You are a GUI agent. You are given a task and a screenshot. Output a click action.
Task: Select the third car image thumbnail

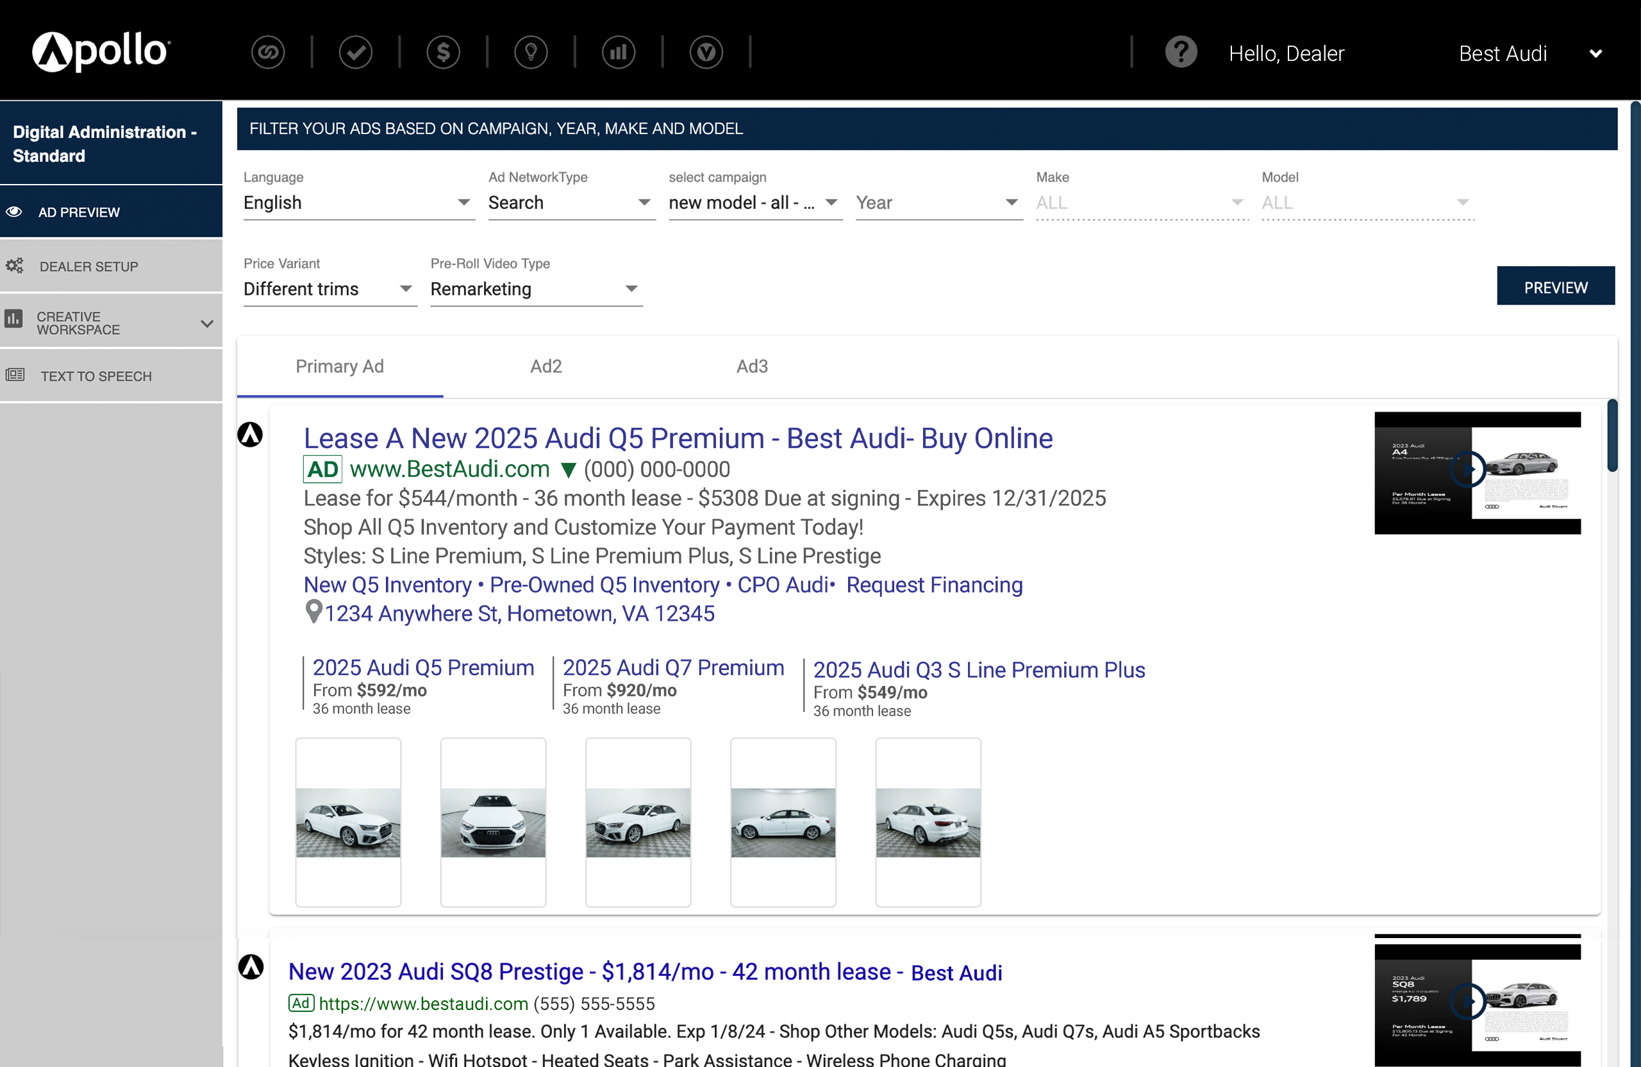point(638,822)
